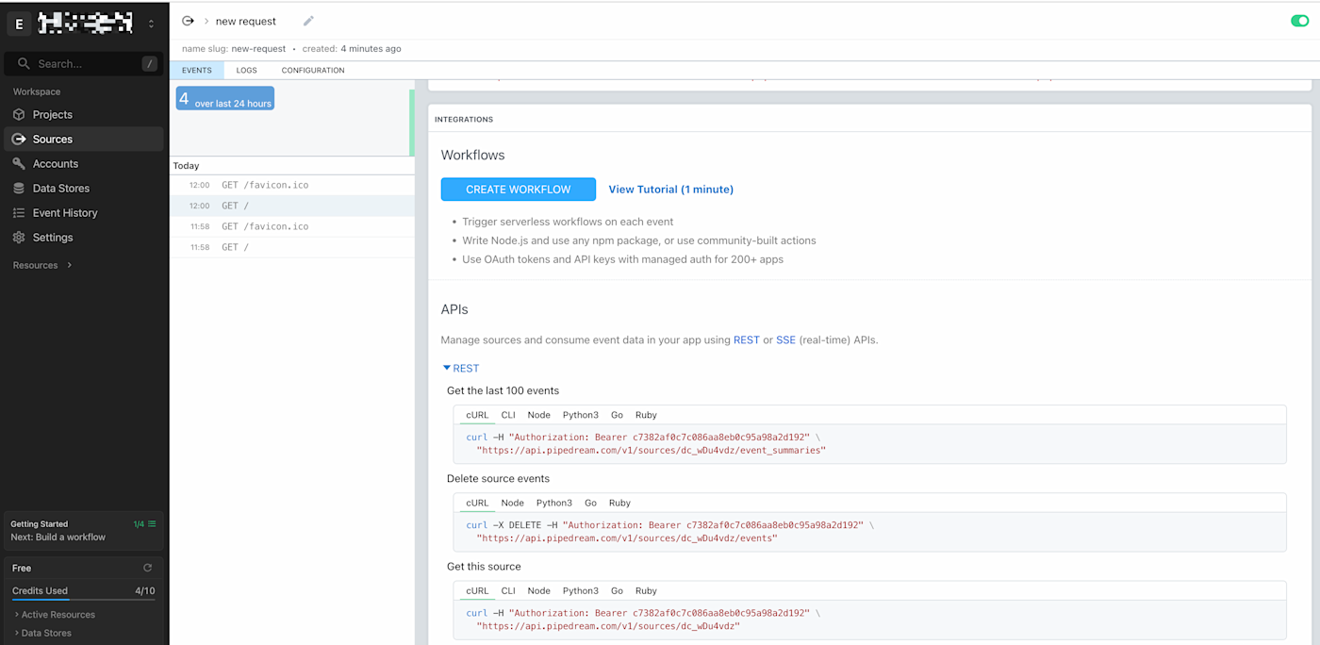Open Projects in the sidebar
The width and height of the screenshot is (1320, 645).
coord(84,114)
